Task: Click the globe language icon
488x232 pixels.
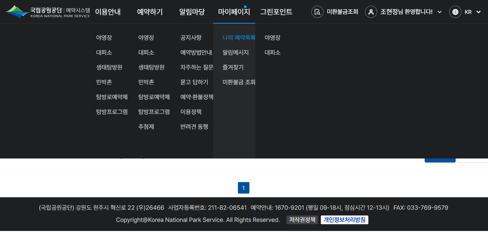Action: (455, 12)
